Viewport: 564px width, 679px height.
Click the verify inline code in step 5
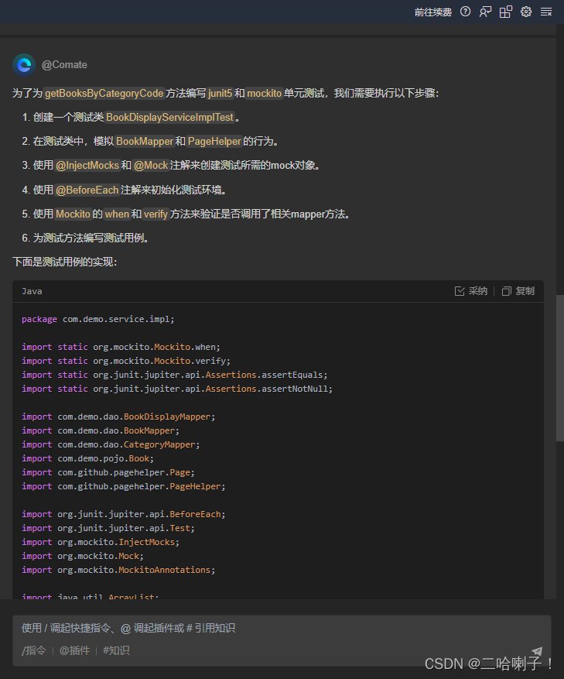pos(156,214)
